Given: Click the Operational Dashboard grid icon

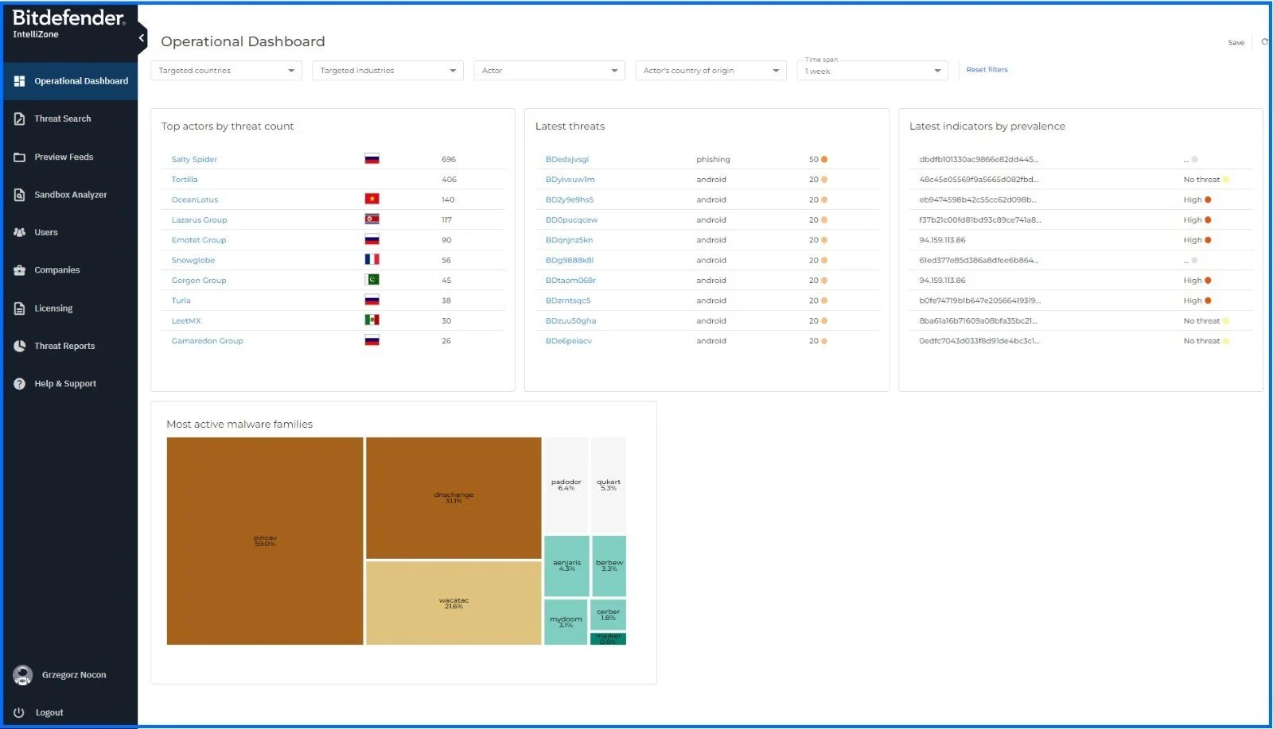Looking at the screenshot, I should coord(20,81).
